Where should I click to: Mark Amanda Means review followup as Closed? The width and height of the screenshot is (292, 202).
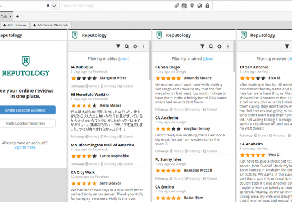point(210,109)
